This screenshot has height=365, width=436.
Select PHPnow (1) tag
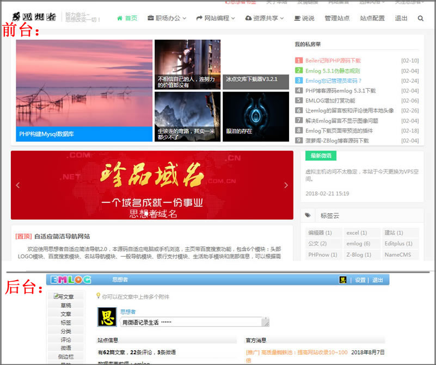tap(323, 255)
